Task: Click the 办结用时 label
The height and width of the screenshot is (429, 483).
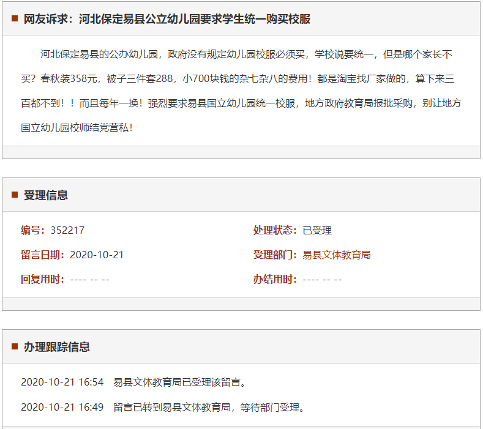Action: pos(275,279)
